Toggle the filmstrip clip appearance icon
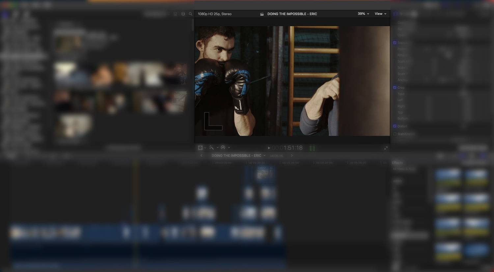 (183, 14)
